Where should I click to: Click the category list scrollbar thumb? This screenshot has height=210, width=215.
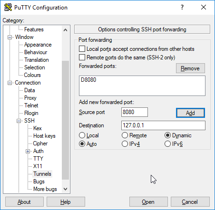(x=65, y=120)
